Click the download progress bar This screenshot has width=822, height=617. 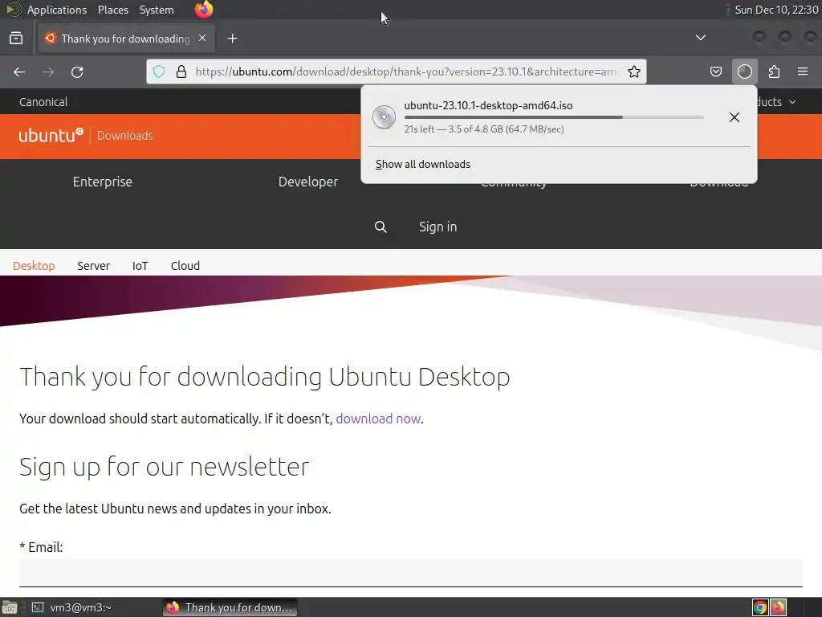(554, 117)
